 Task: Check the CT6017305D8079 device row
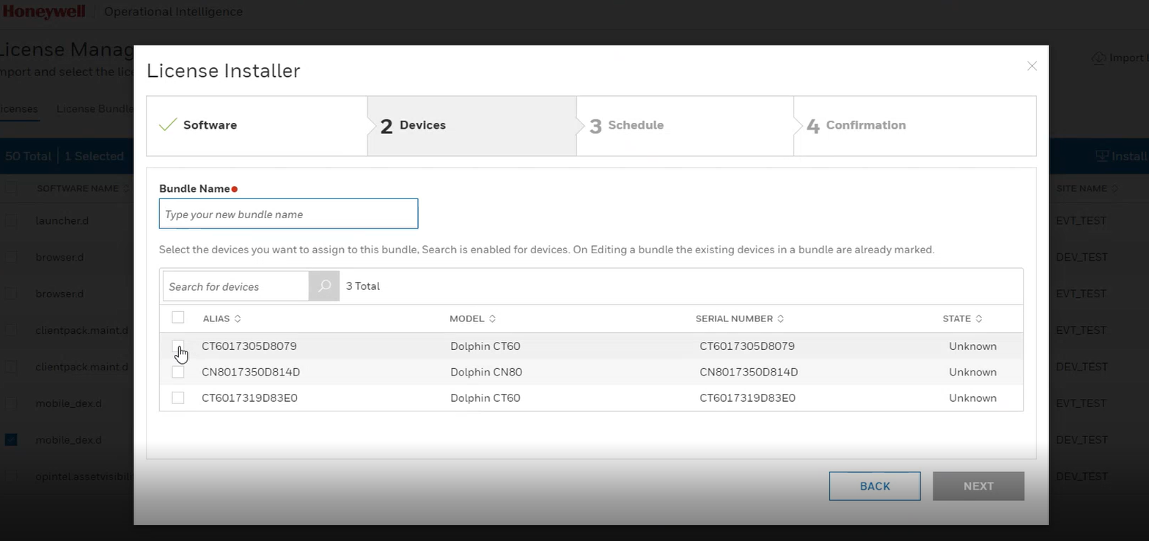pos(177,346)
